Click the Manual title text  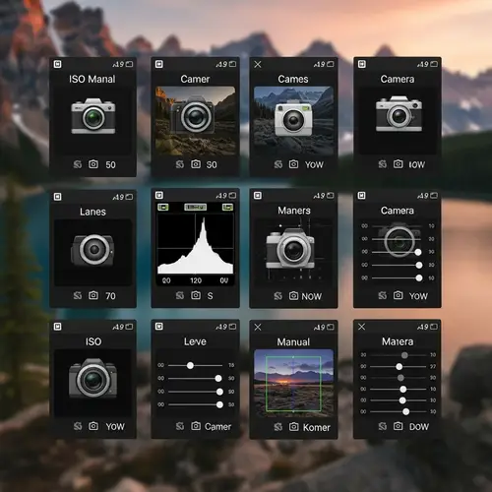tap(293, 342)
